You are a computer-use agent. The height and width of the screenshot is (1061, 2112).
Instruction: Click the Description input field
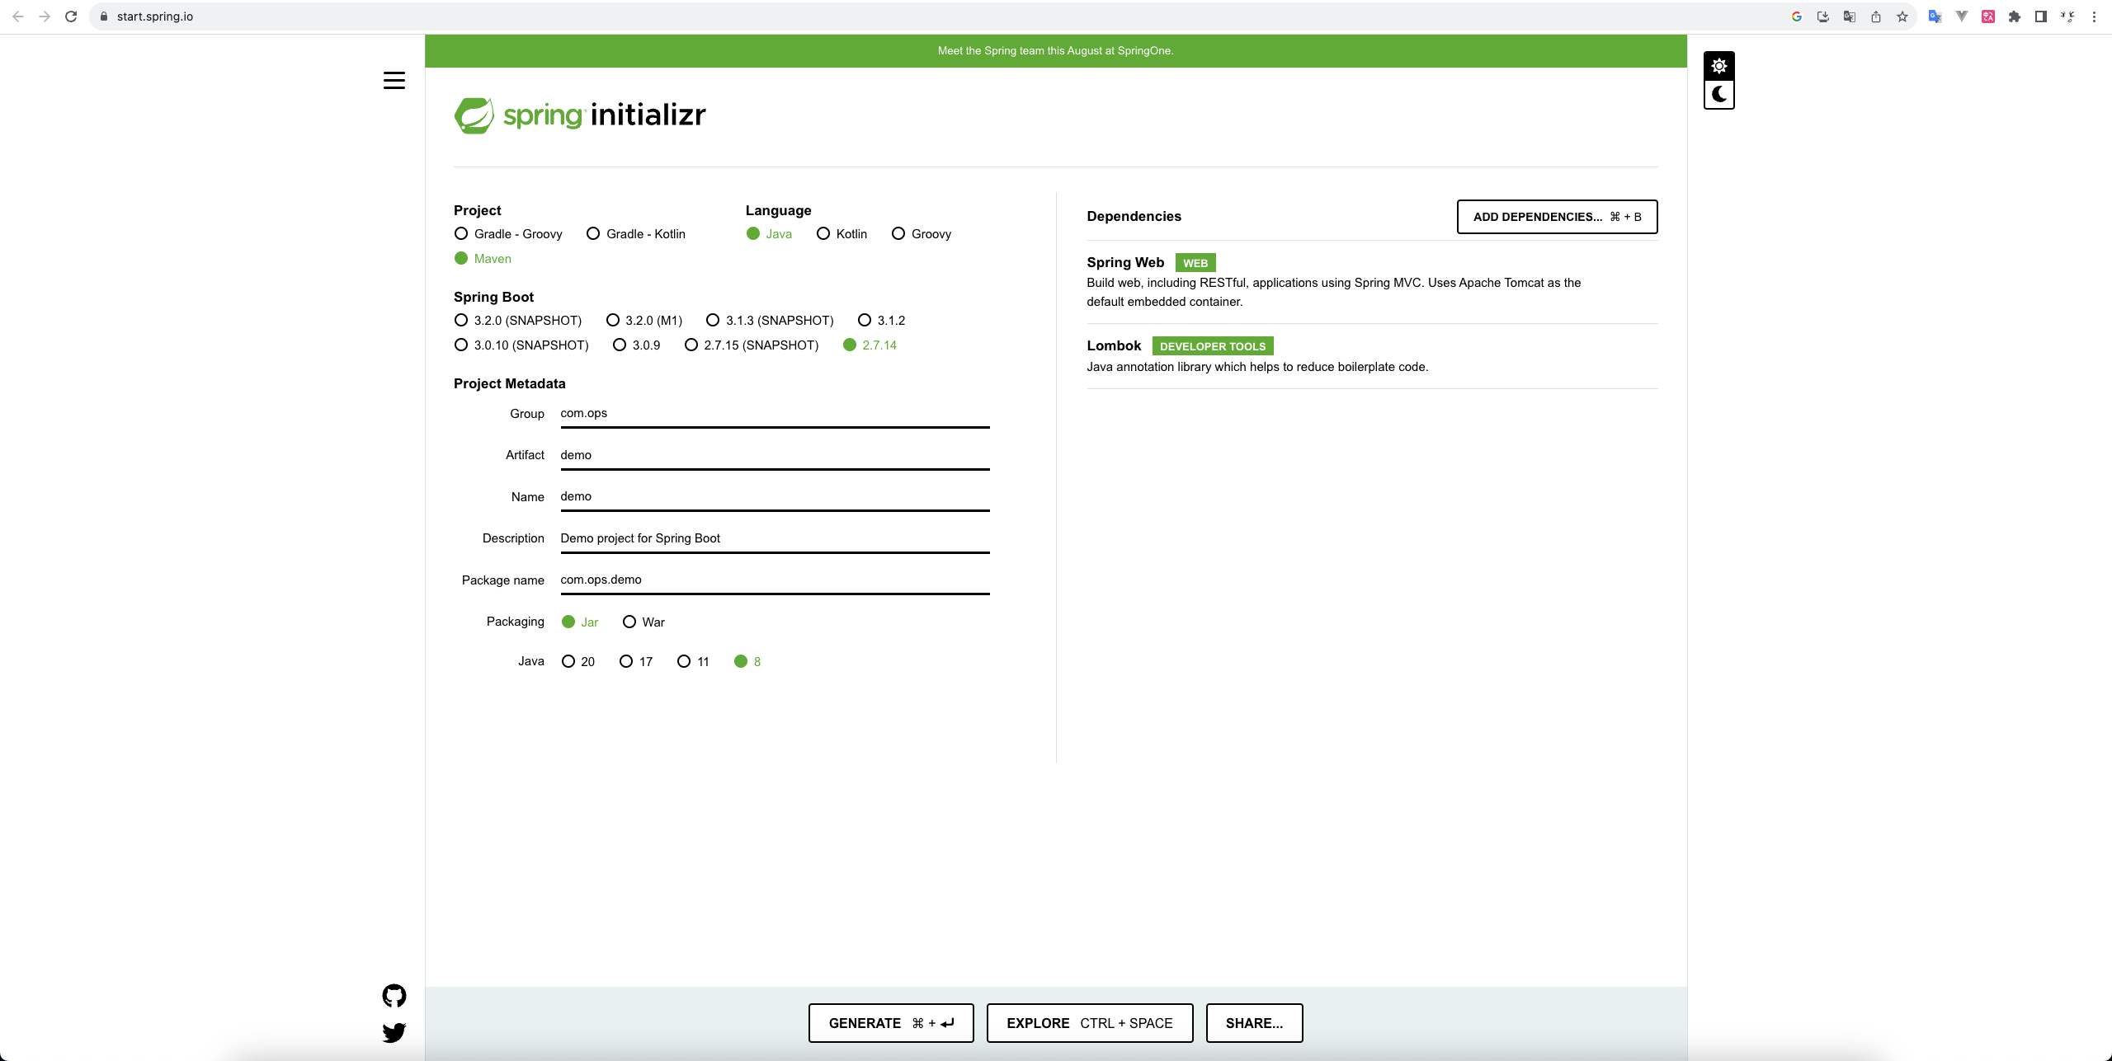click(x=775, y=539)
